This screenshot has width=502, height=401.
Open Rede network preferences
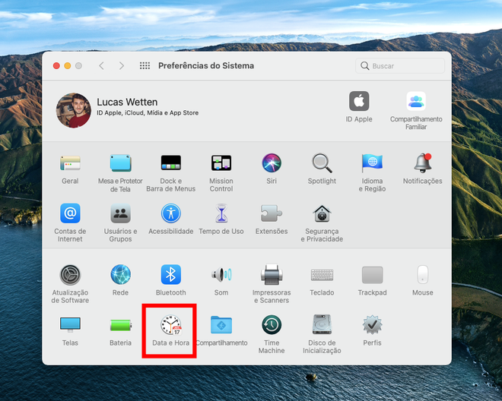click(x=120, y=274)
